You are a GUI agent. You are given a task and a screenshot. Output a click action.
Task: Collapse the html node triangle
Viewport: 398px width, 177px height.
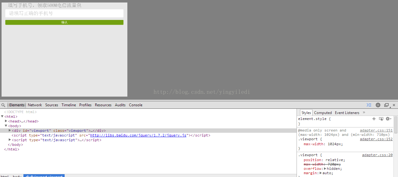click(x=2, y=117)
